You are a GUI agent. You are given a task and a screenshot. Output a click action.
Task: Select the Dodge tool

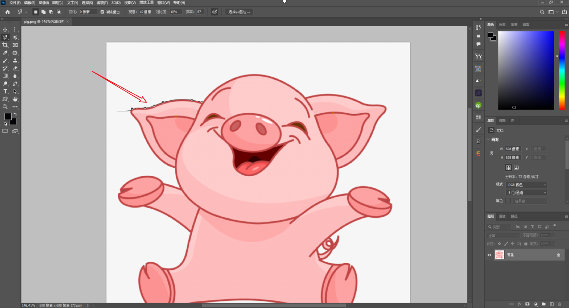pos(5,84)
